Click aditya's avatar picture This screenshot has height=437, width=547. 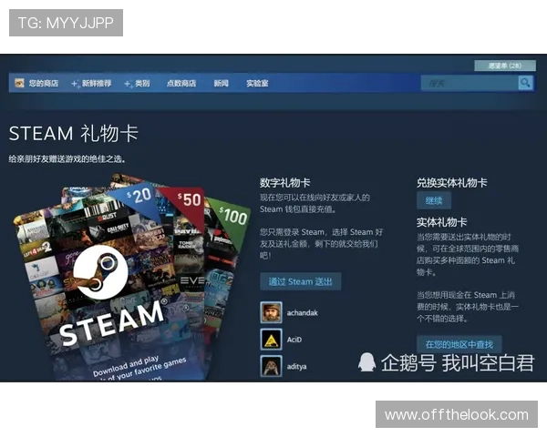pos(271,366)
